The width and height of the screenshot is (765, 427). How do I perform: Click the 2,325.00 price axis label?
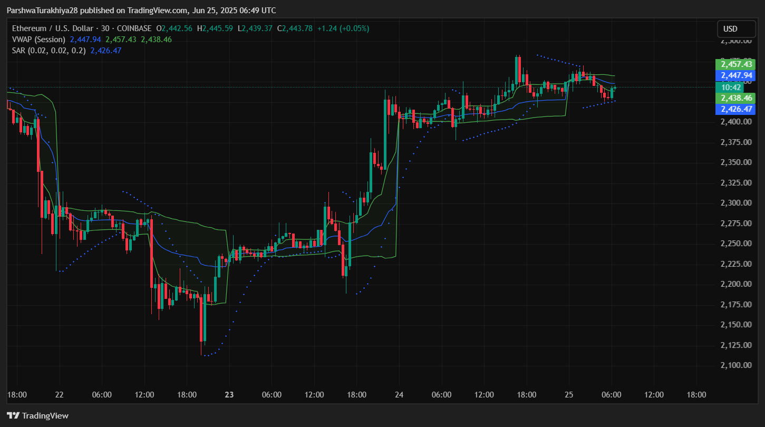click(x=736, y=183)
